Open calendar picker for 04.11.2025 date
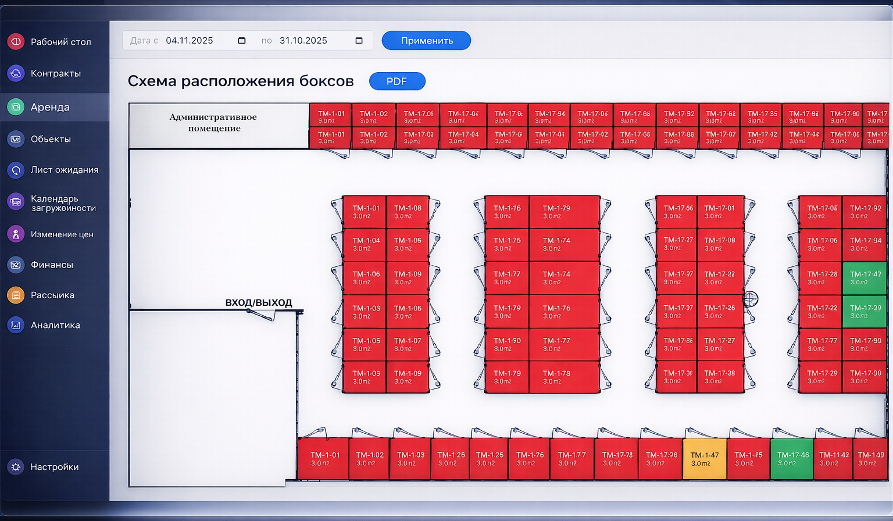 tap(242, 40)
